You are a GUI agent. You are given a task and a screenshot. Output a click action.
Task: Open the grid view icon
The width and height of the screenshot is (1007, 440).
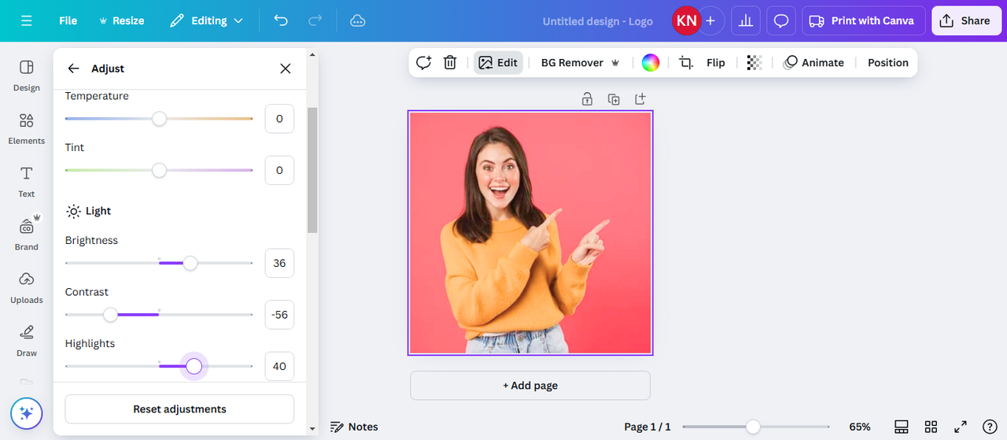931,427
